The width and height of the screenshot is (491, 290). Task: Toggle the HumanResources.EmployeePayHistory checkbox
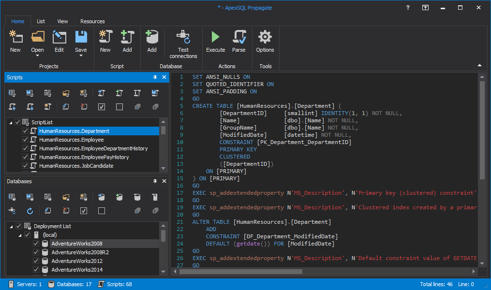coord(25,157)
